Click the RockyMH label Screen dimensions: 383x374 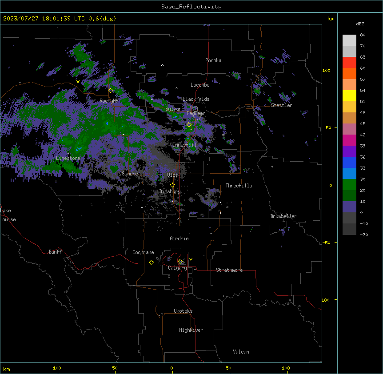point(109,101)
